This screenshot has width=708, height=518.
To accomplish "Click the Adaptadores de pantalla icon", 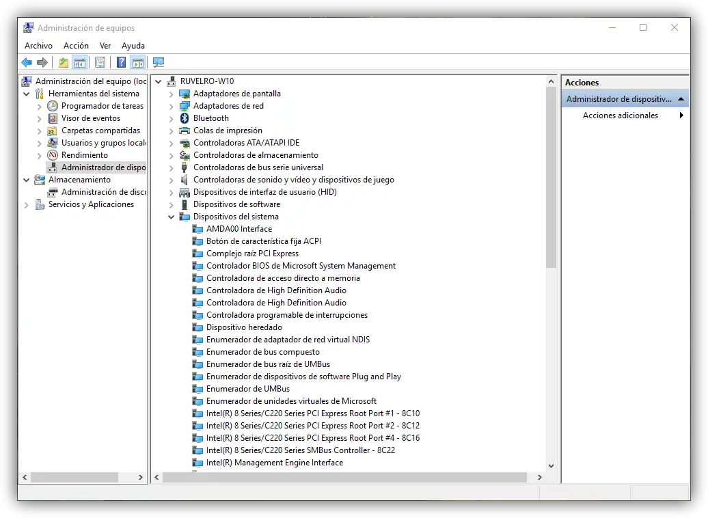I will pos(185,94).
